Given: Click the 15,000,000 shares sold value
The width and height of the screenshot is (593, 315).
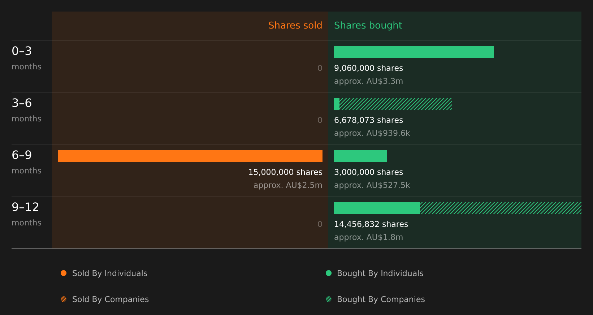Looking at the screenshot, I should (x=285, y=172).
